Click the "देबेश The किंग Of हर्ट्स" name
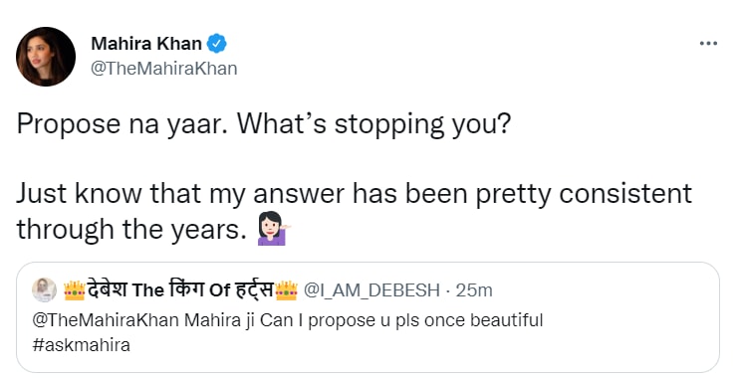This screenshot has height=380, width=740. click(x=180, y=289)
